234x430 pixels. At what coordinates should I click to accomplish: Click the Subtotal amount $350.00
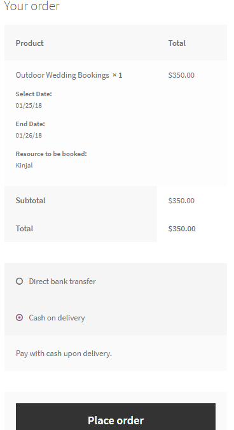[x=181, y=201]
